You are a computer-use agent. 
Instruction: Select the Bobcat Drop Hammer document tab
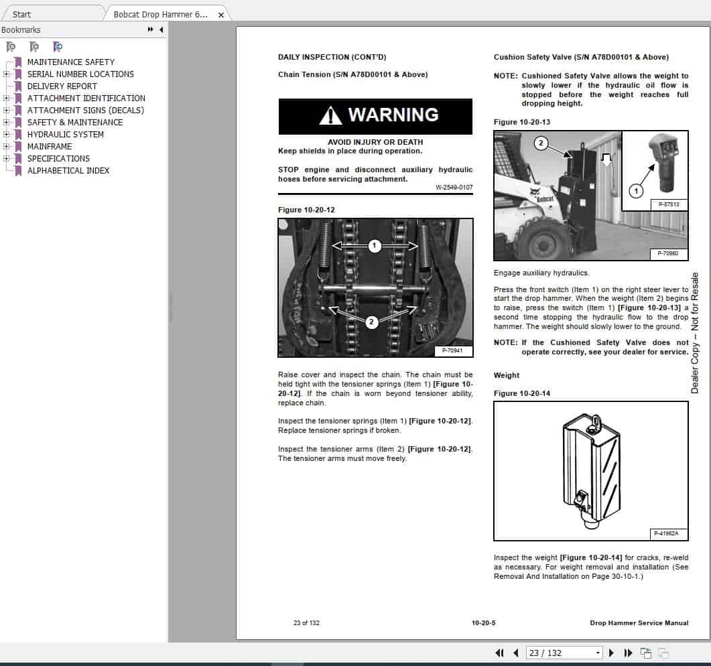tap(161, 14)
